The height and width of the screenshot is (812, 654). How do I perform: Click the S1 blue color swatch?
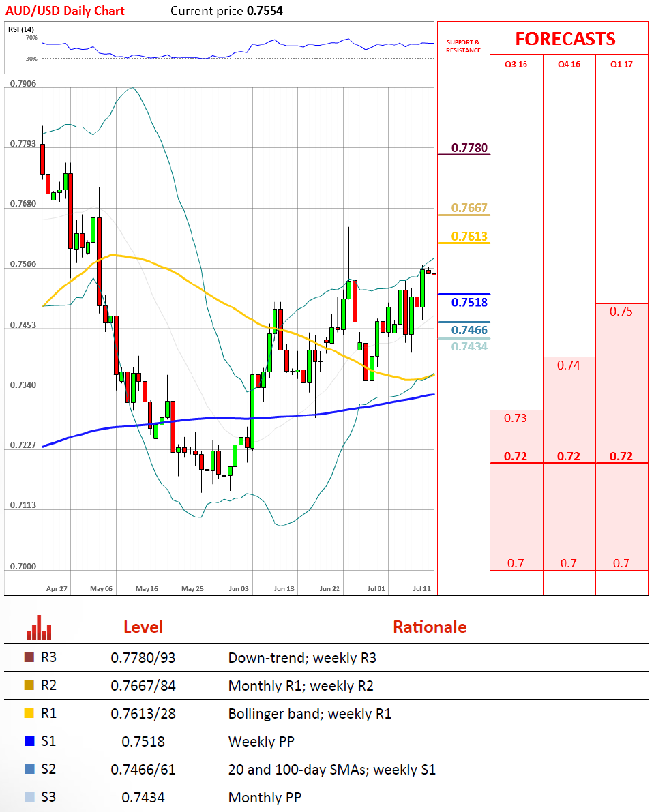click(29, 741)
